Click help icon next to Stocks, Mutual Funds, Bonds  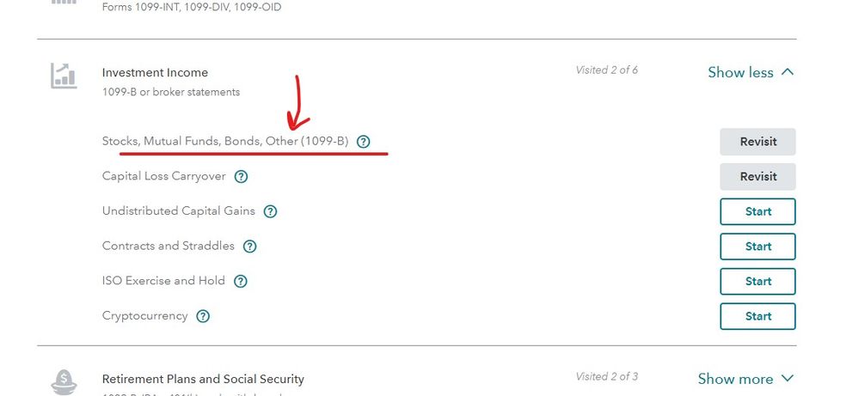click(x=363, y=142)
